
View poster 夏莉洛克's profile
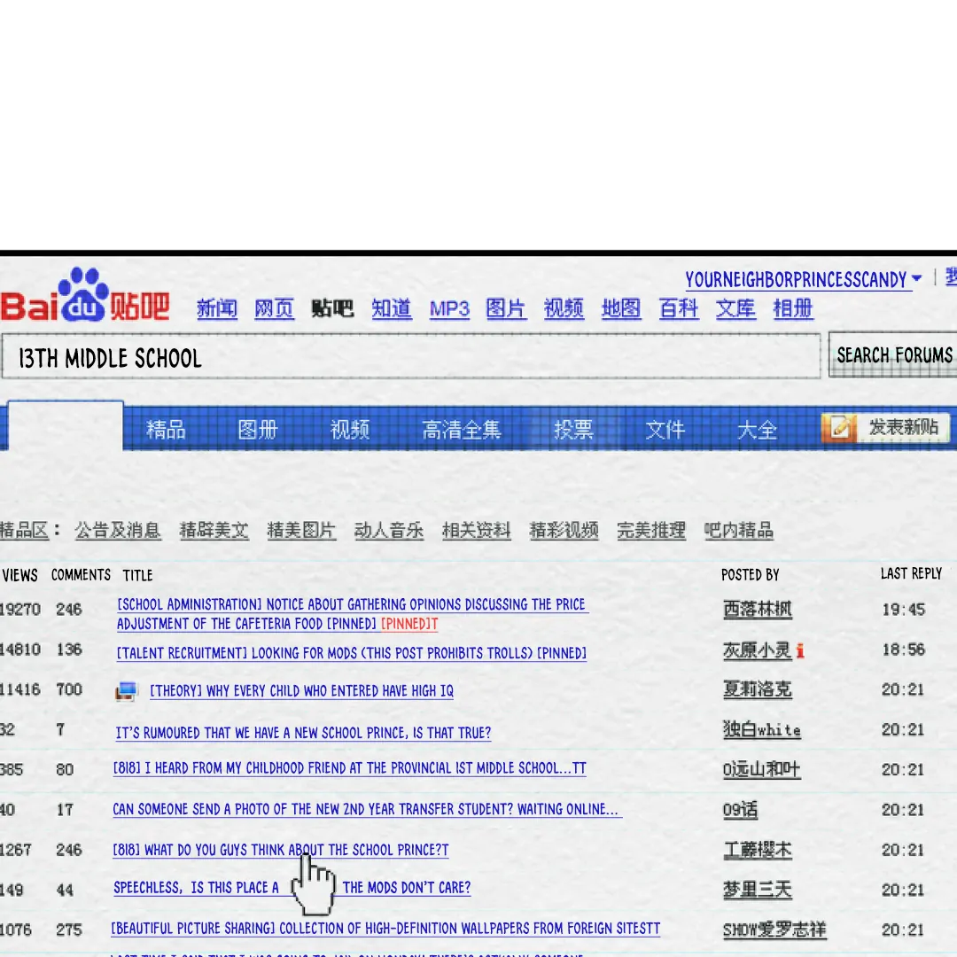click(757, 689)
